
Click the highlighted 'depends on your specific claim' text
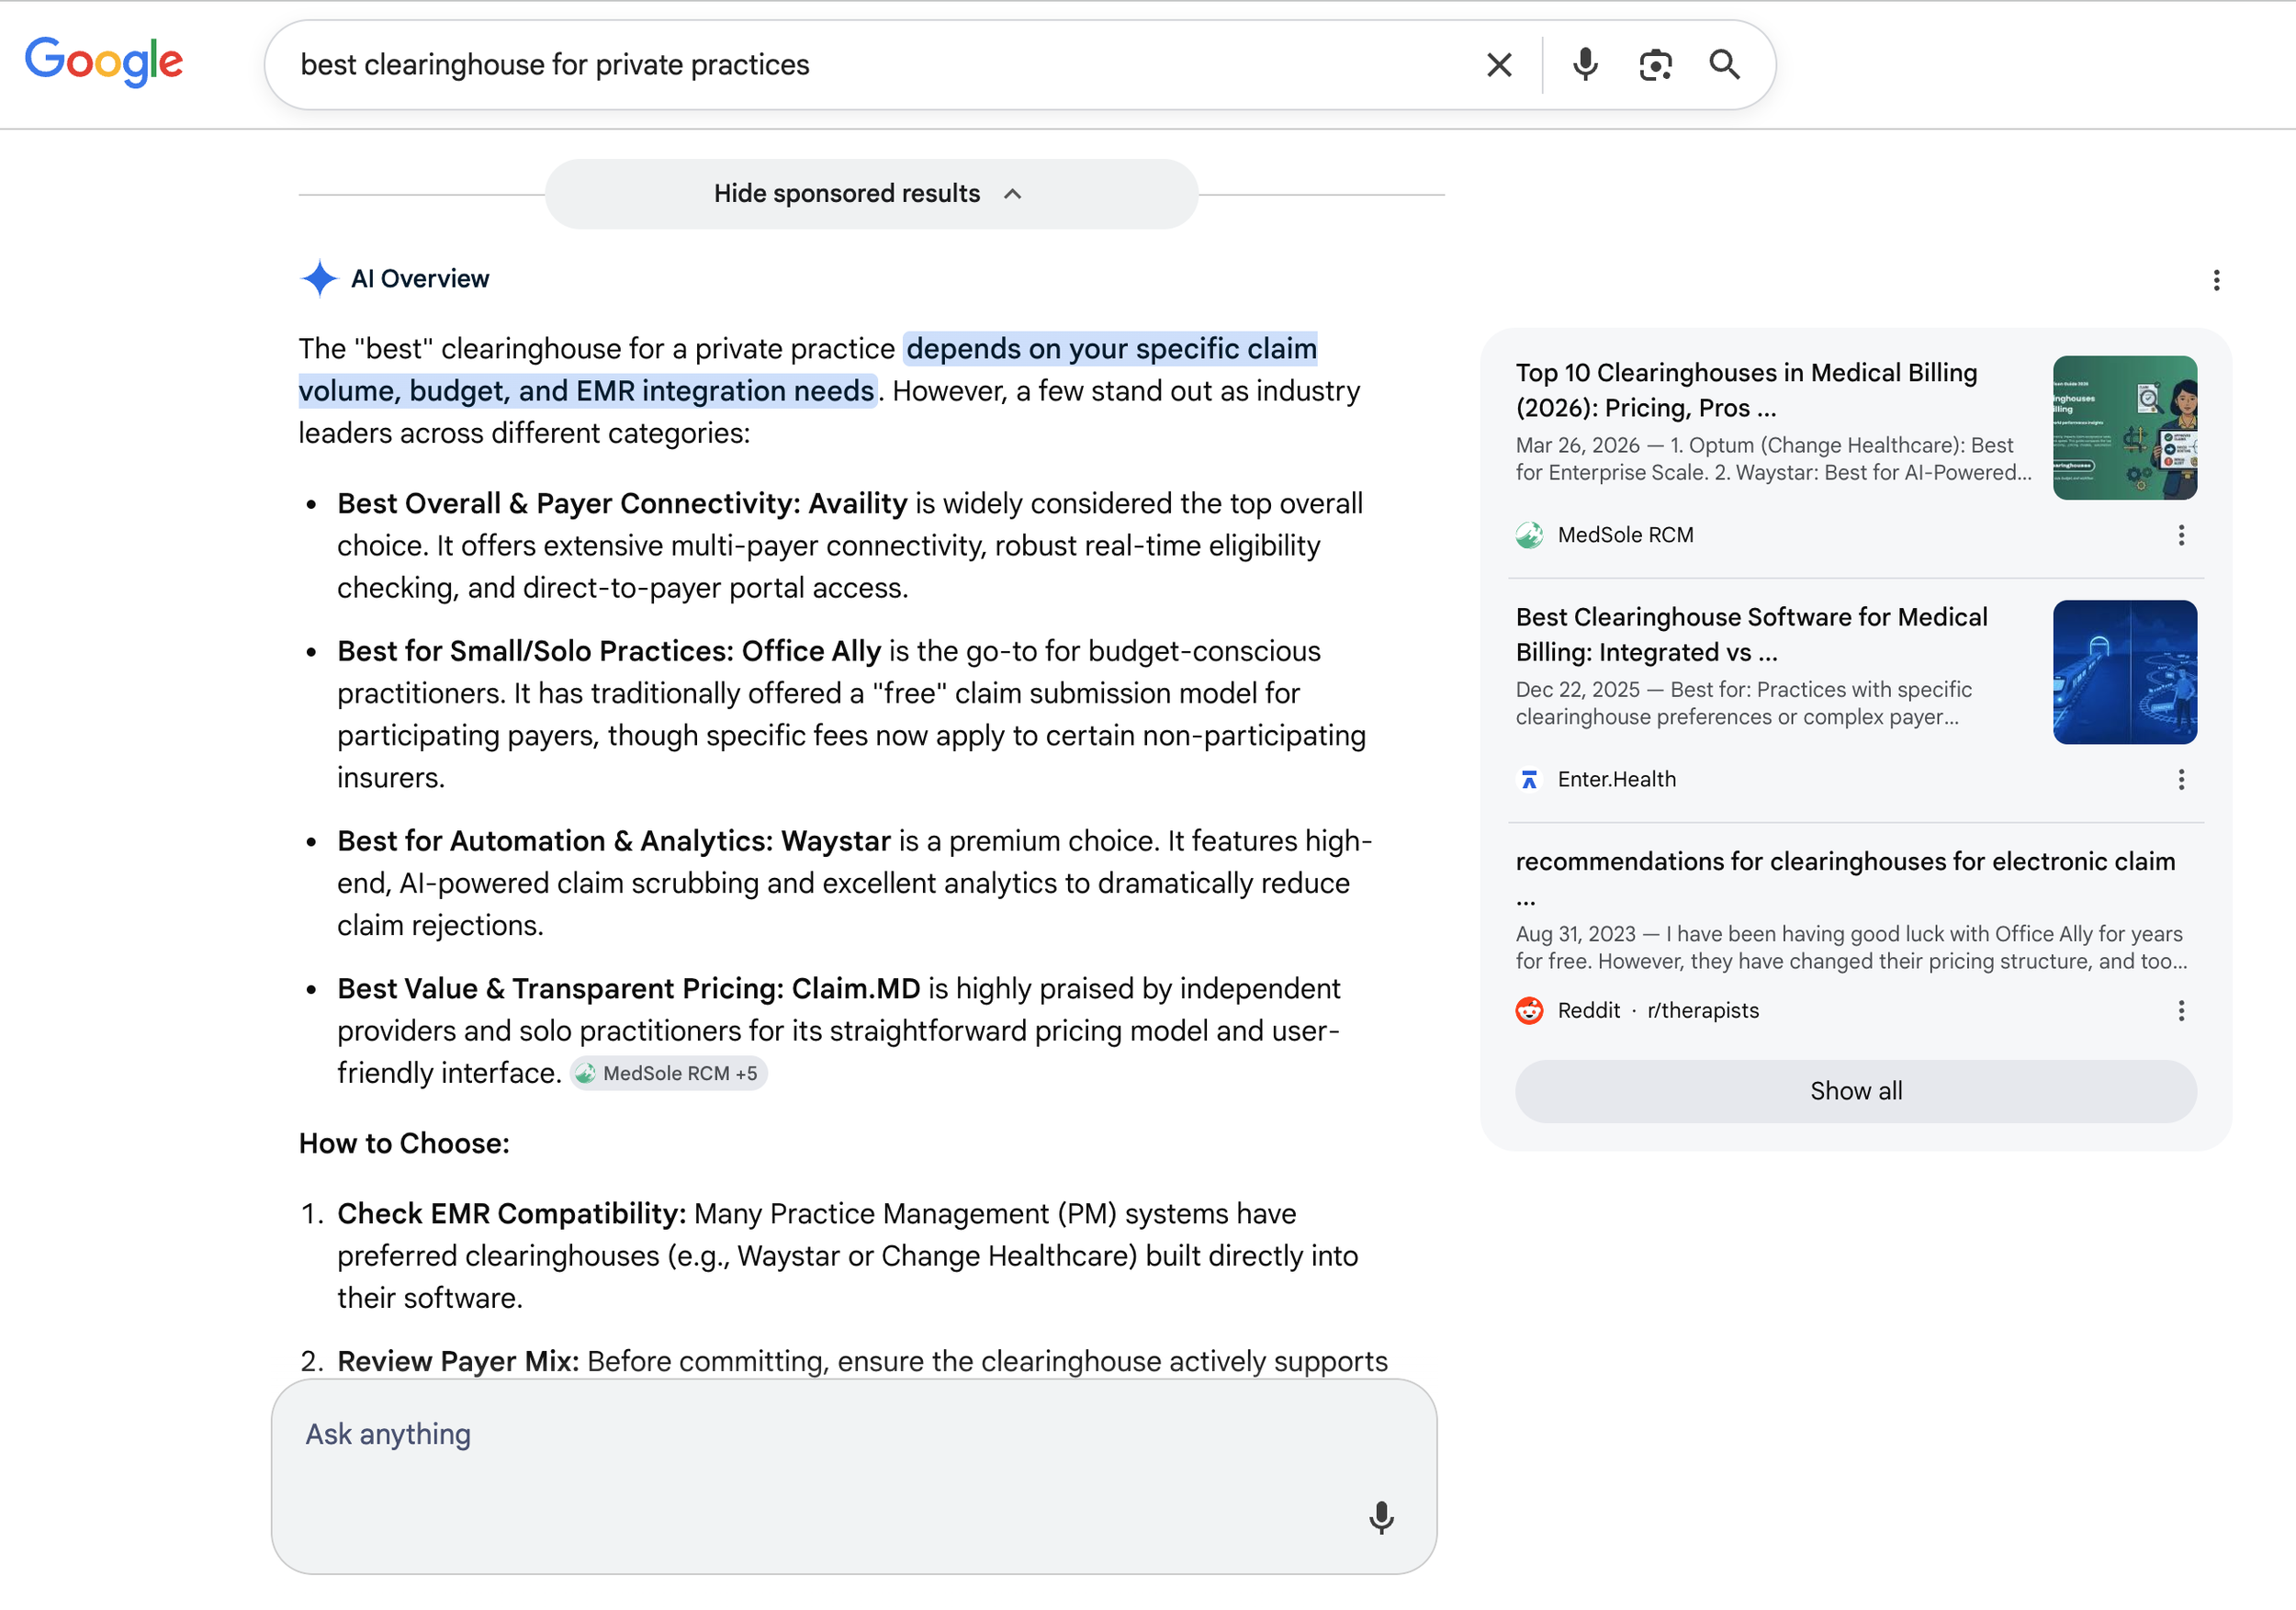(x=1111, y=349)
